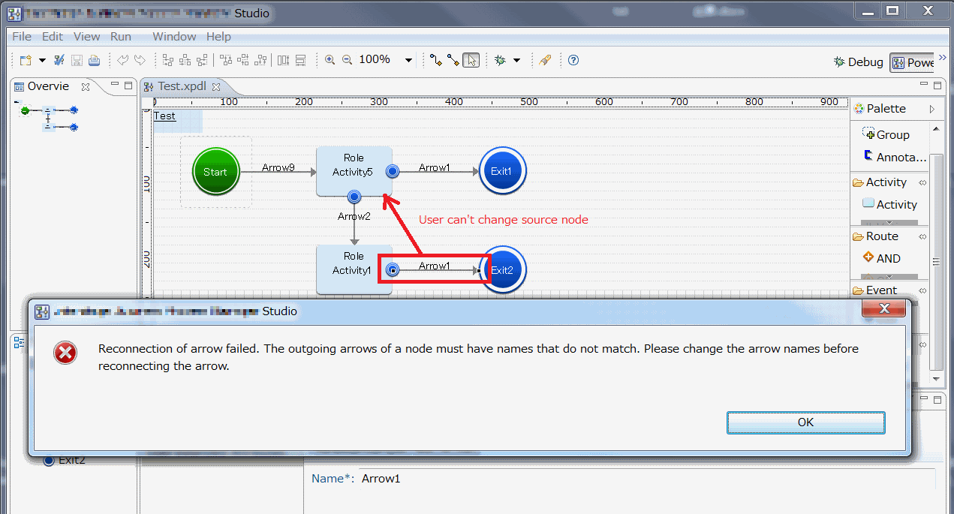Viewport: 954px width, 514px height.
Task: Open the New dropdown arrow in toolbar
Action: (x=42, y=60)
